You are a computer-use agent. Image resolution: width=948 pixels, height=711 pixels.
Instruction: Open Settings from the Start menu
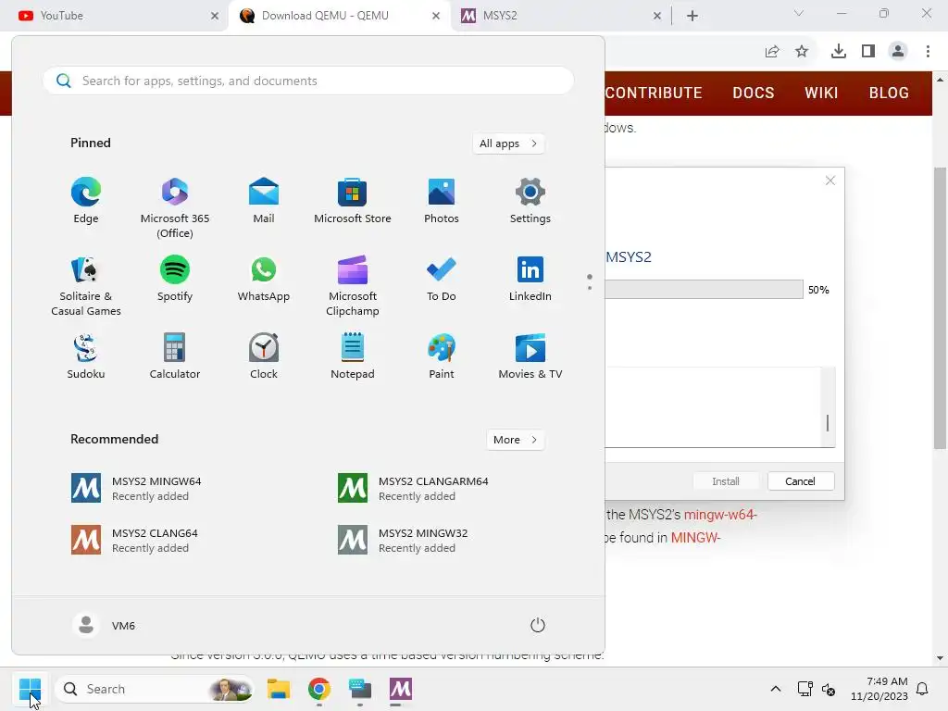[x=530, y=201]
